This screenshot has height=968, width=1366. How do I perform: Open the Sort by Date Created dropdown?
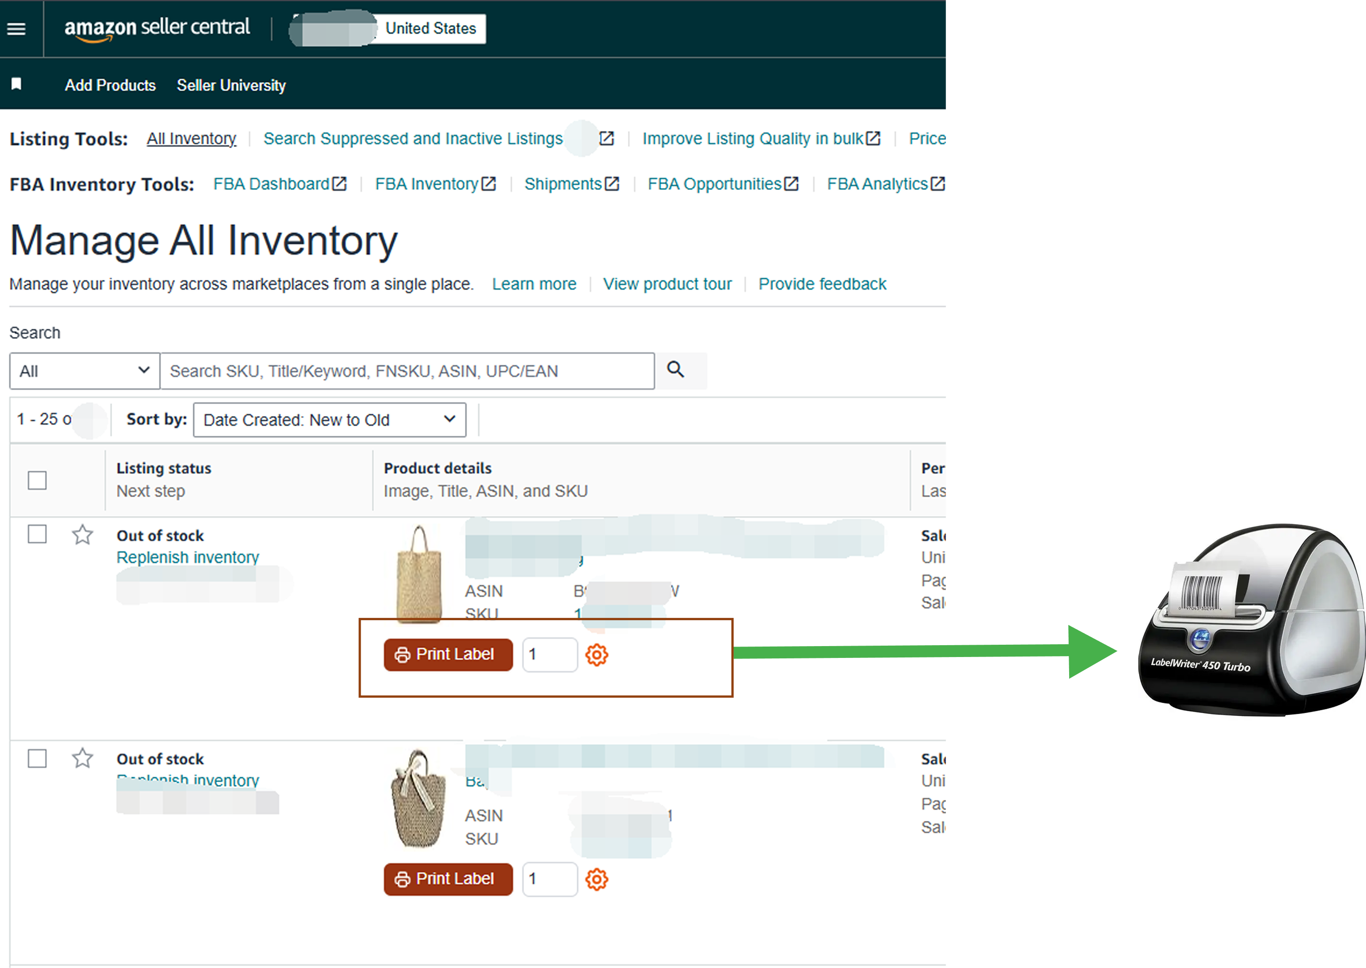coord(330,420)
